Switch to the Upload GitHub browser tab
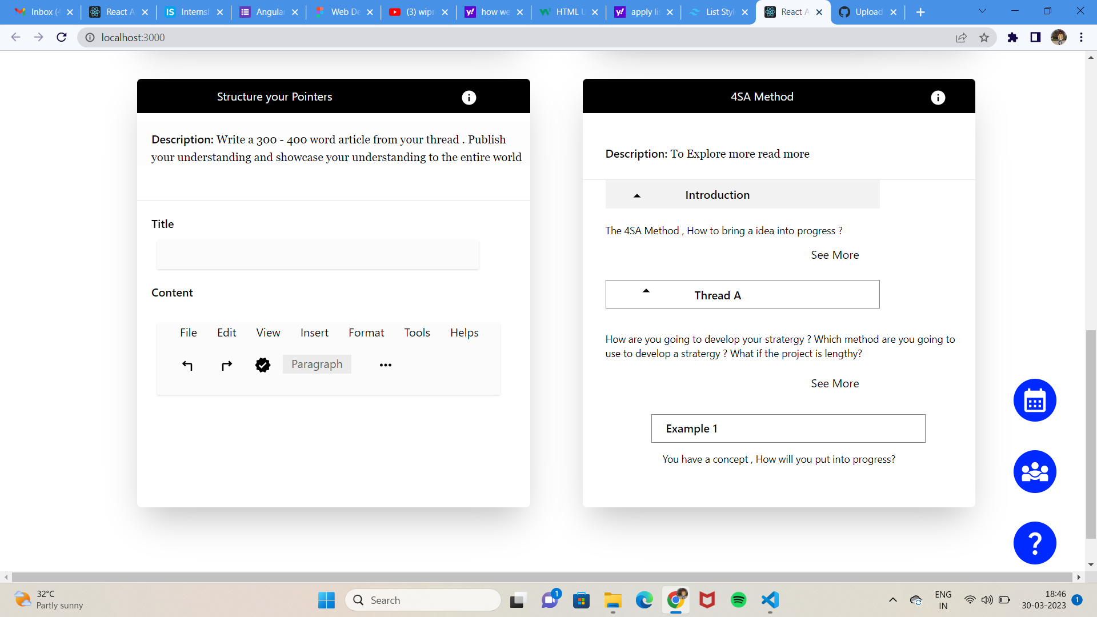 pyautogui.click(x=868, y=12)
